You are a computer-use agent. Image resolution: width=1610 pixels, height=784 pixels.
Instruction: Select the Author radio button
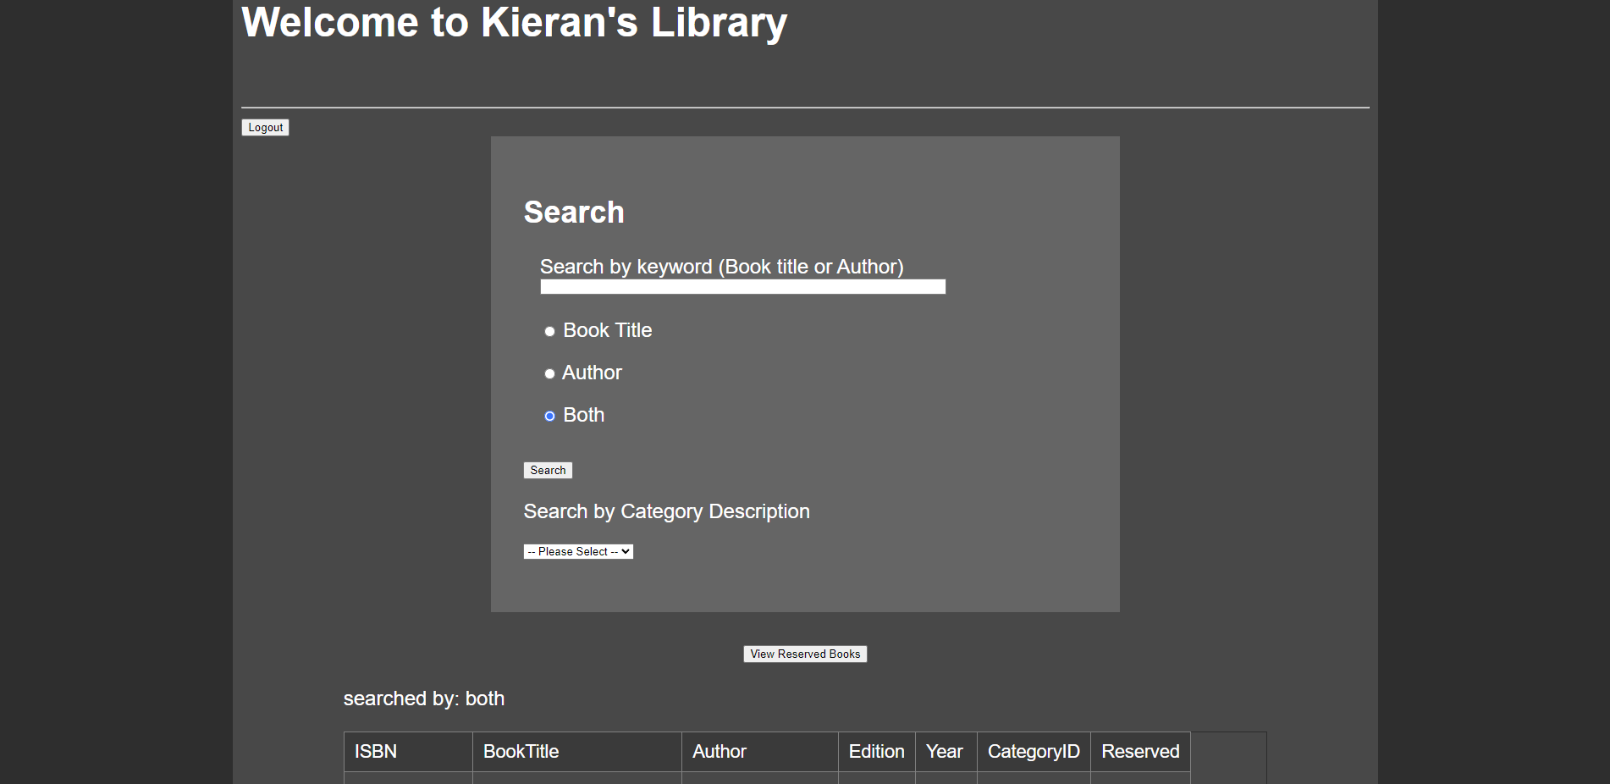coord(549,373)
